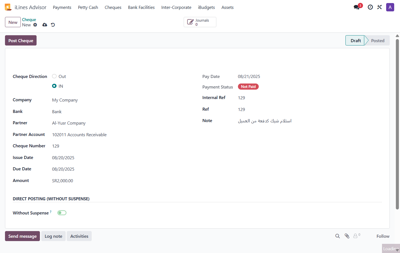This screenshot has height=253, width=400.
Task: Open the user avatar menu
Action: (390, 7)
